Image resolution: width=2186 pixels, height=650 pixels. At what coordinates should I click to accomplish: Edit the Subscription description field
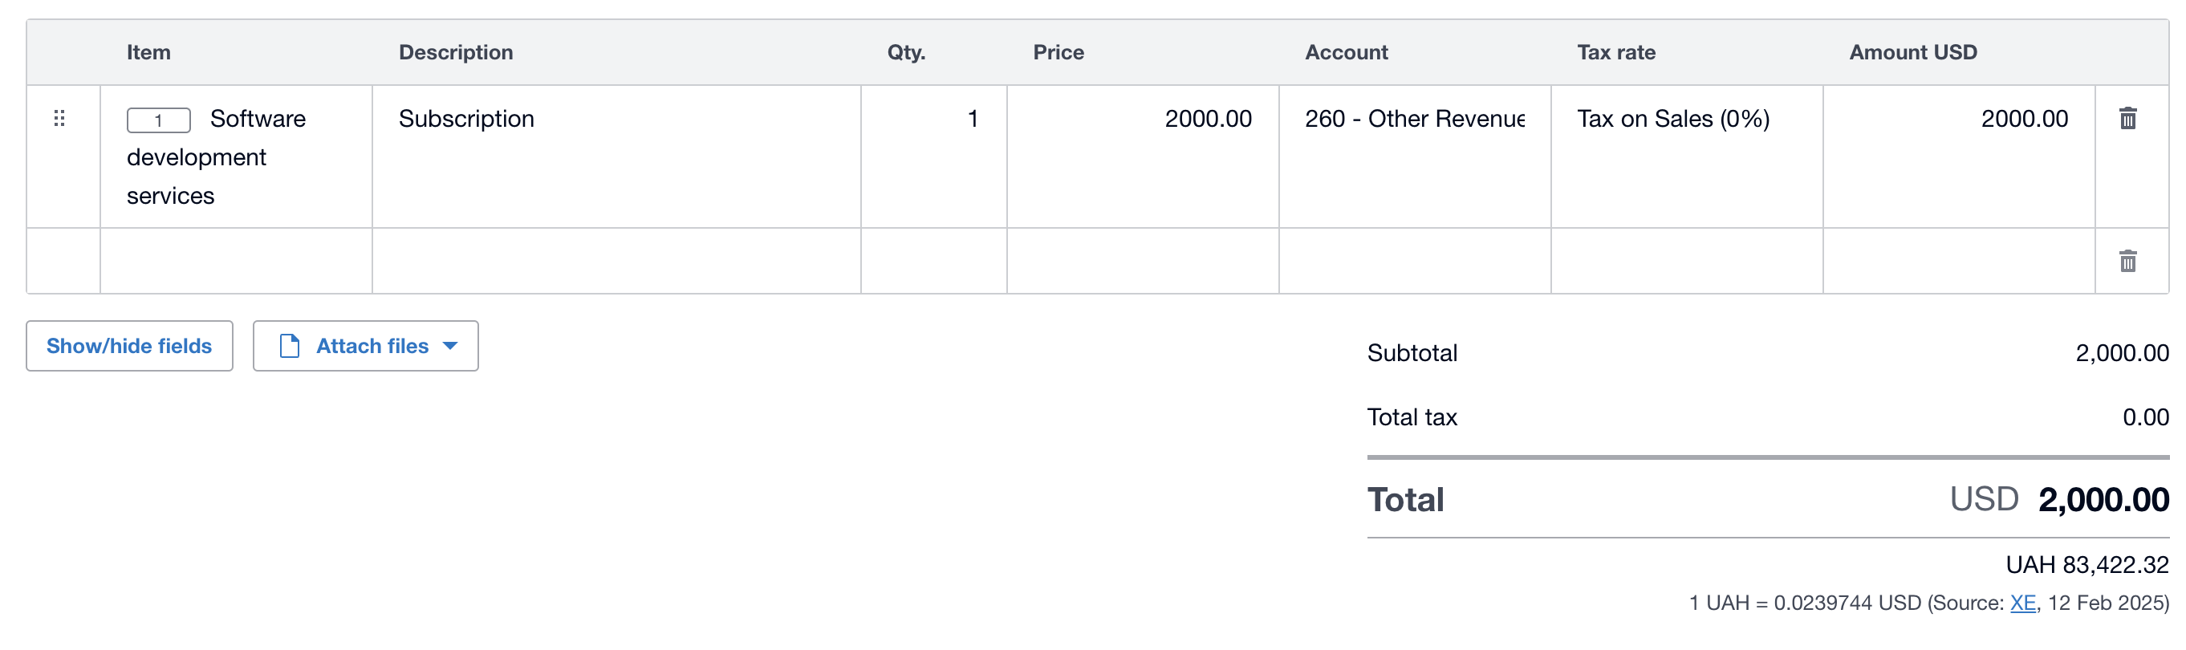pos(616,156)
